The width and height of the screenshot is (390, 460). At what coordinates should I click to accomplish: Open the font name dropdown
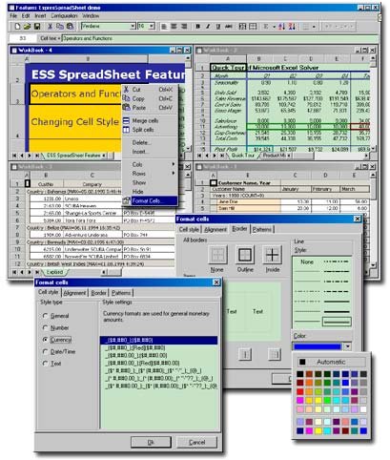tap(133, 26)
